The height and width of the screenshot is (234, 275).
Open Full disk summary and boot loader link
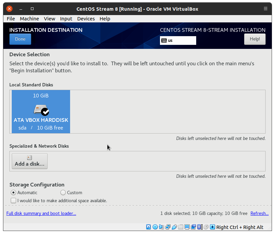(x=41, y=213)
